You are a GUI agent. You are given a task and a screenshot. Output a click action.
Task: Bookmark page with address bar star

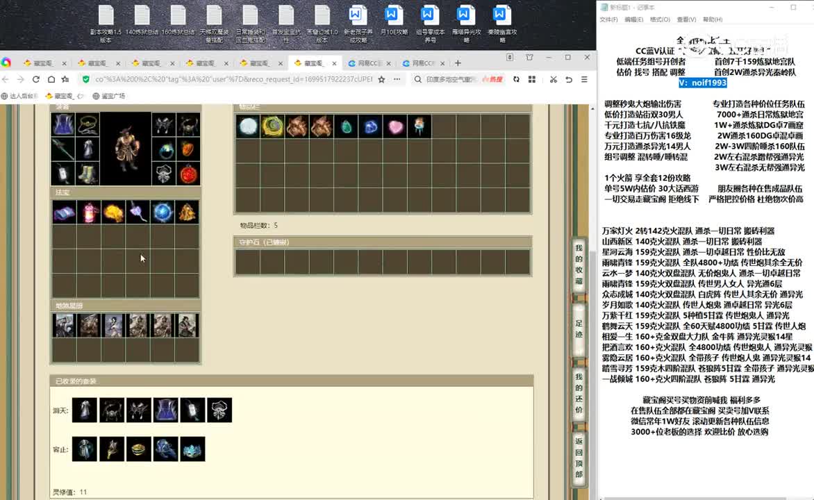point(381,79)
